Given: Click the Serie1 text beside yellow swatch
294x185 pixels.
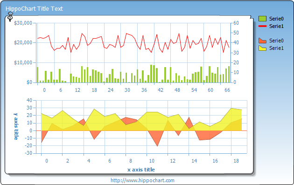Looking at the screenshot, I should (x=276, y=48).
